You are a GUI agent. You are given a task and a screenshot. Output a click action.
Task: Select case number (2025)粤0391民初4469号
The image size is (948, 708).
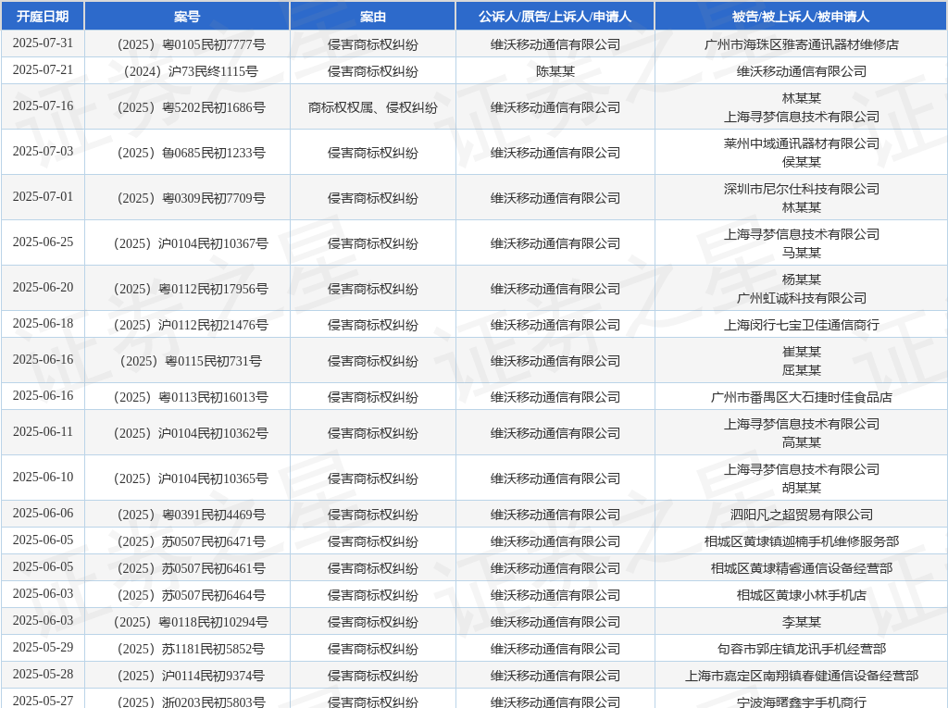pos(191,515)
